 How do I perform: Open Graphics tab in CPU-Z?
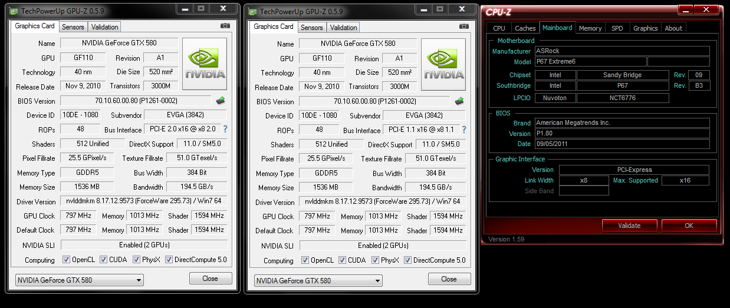pyautogui.click(x=646, y=28)
